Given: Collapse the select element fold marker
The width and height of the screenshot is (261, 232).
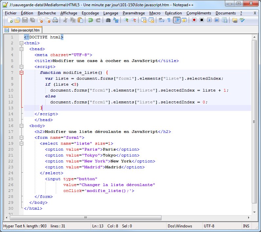Looking at the screenshot, I should (22, 143).
